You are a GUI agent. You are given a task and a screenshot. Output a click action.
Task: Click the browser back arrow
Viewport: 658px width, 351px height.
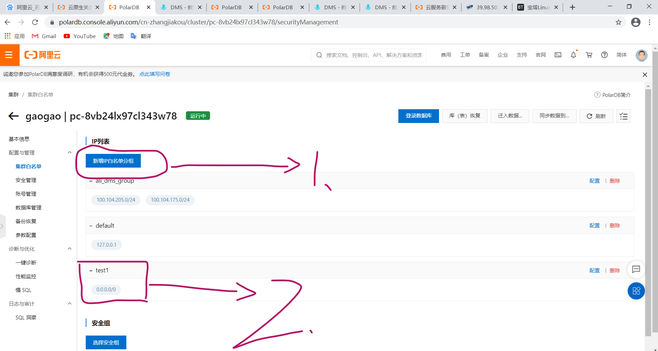7,22
